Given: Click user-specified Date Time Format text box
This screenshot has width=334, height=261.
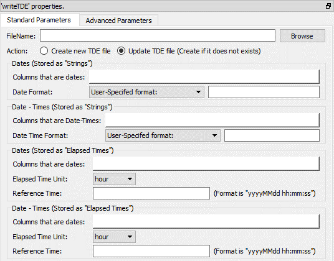Looking at the screenshot, I should [x=272, y=135].
